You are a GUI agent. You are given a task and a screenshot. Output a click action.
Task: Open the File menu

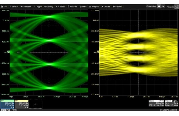[4, 7]
